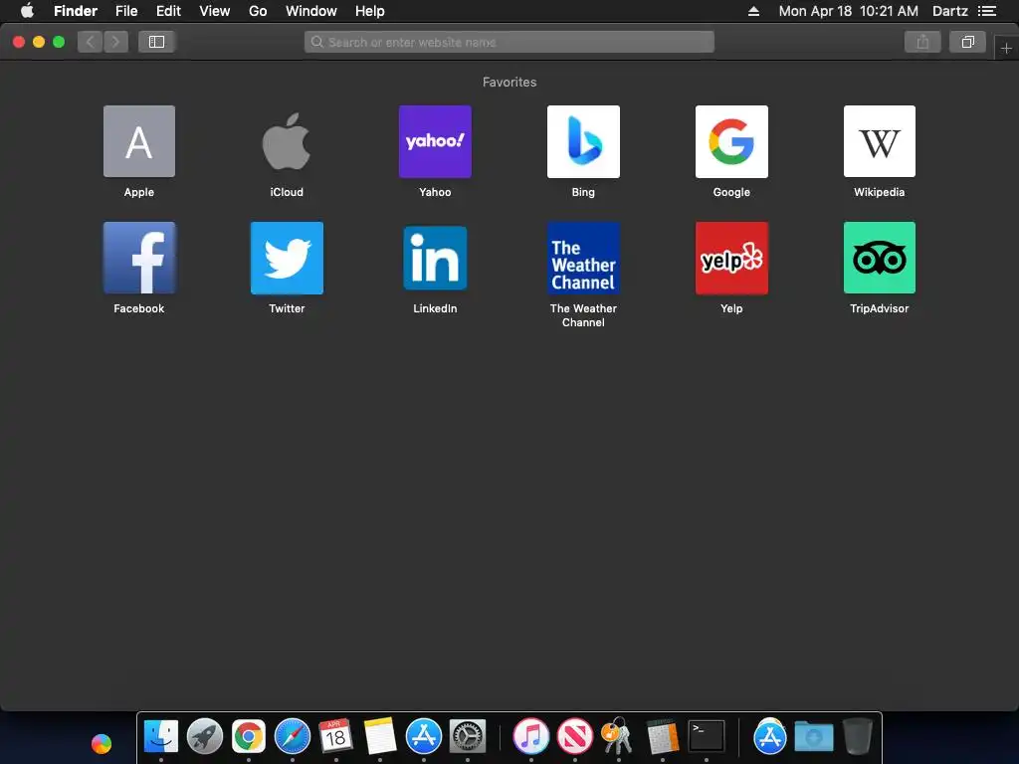Click the Dartz user name
1019x764 pixels.
tap(950, 11)
